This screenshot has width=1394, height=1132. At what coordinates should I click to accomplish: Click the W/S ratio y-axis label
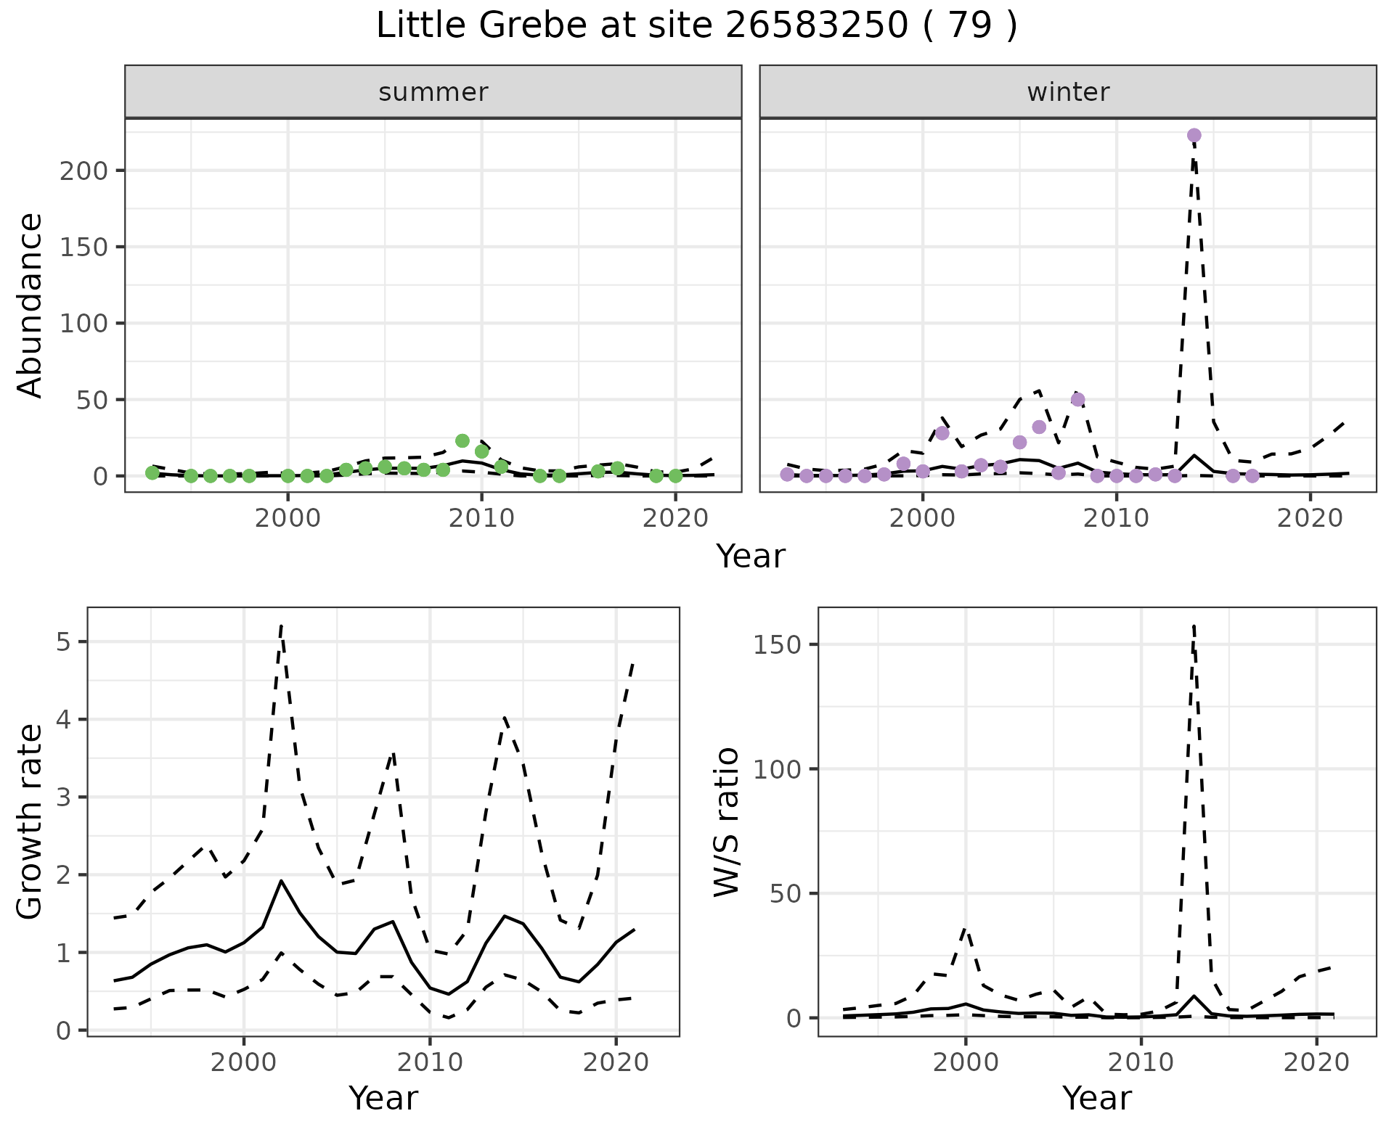(x=726, y=822)
